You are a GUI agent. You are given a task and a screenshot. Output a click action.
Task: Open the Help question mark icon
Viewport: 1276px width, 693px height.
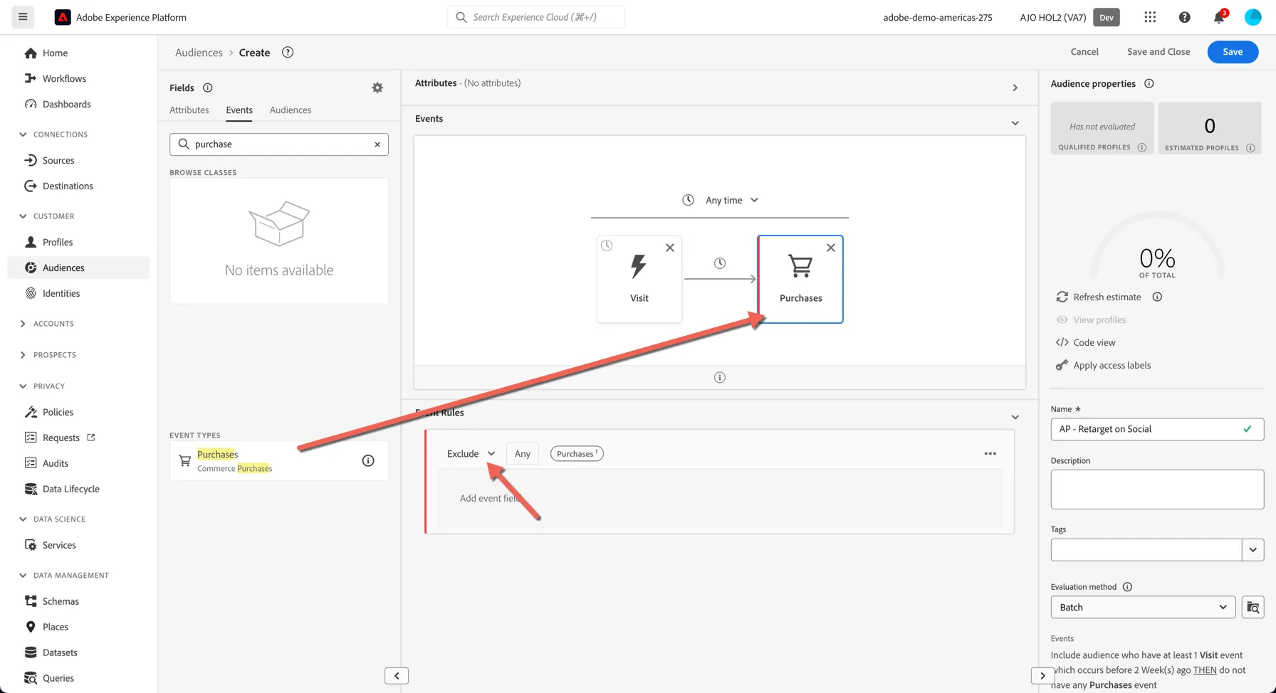pos(1184,17)
